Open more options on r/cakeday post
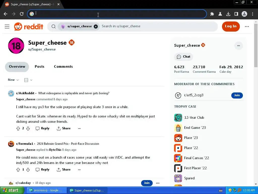The height and width of the screenshot is (194, 258). click(x=158, y=183)
